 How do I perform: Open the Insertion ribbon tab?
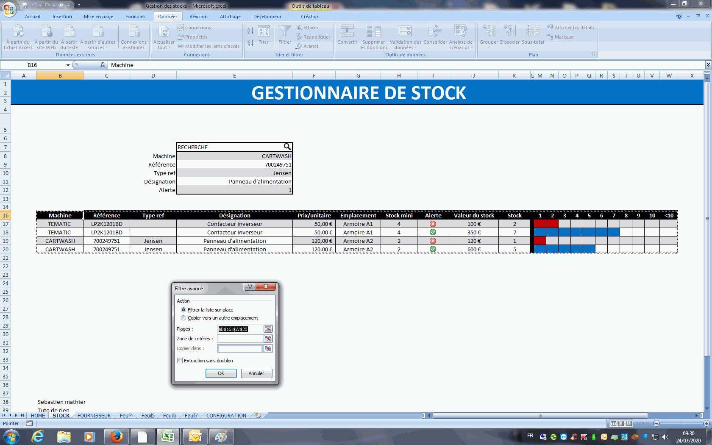coord(62,17)
